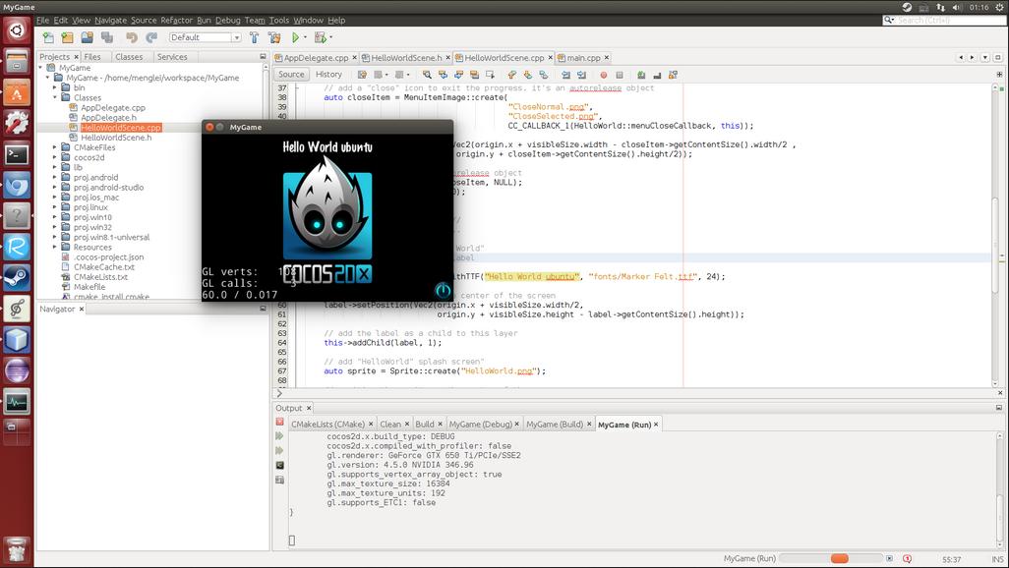The width and height of the screenshot is (1009, 568).
Task: Switch to the main.cpp editor tab
Action: coord(583,58)
